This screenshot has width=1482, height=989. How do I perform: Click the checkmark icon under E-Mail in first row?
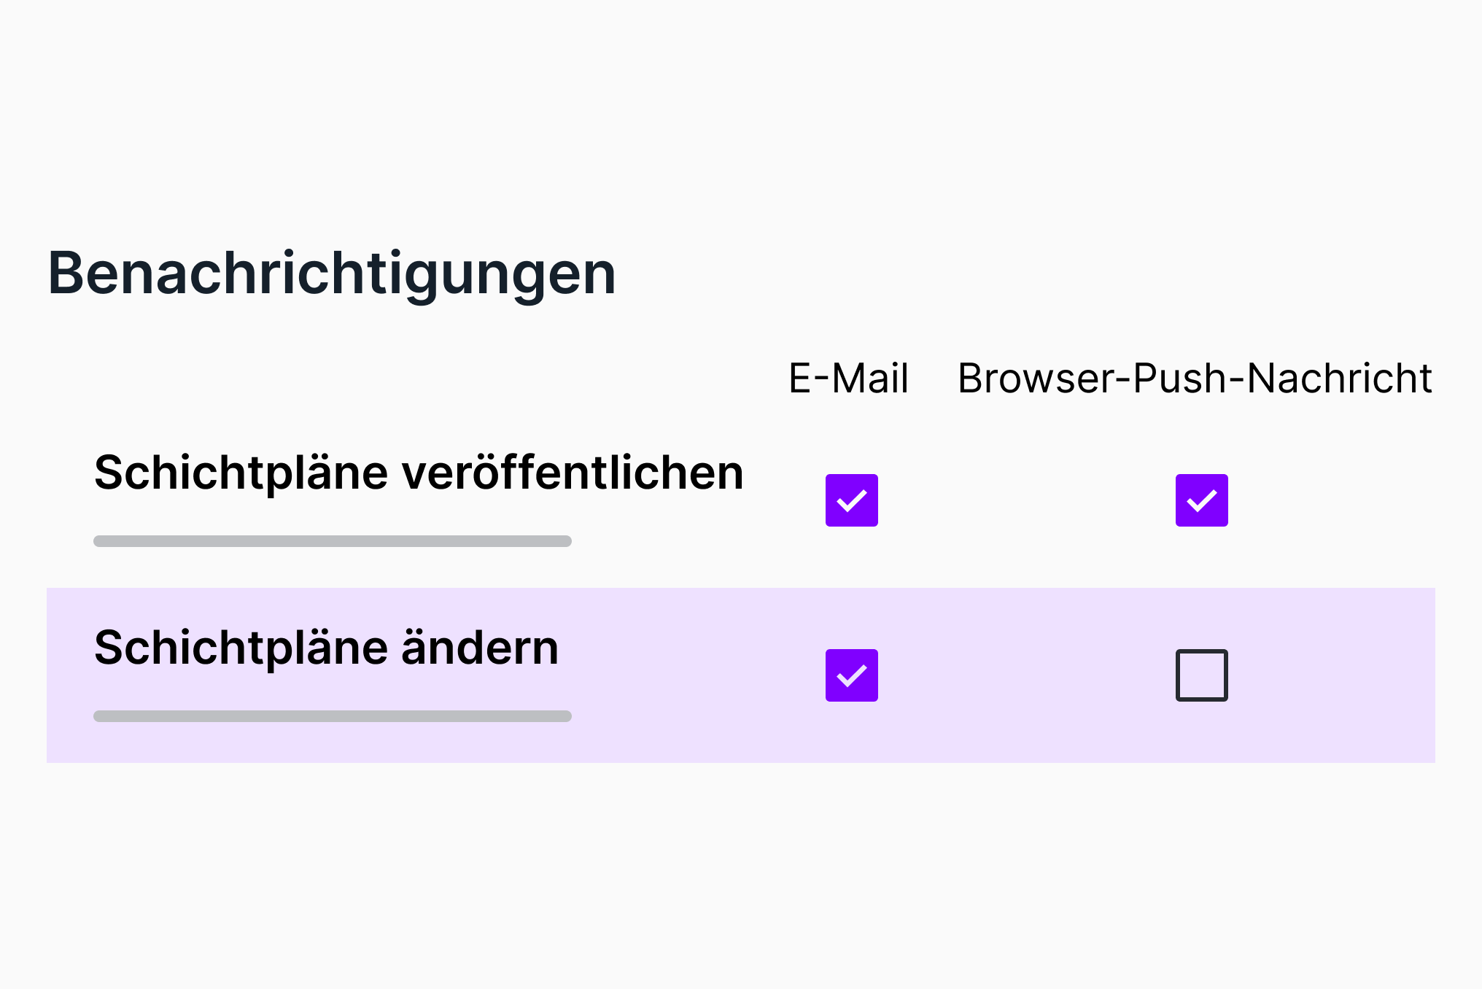[x=851, y=500]
